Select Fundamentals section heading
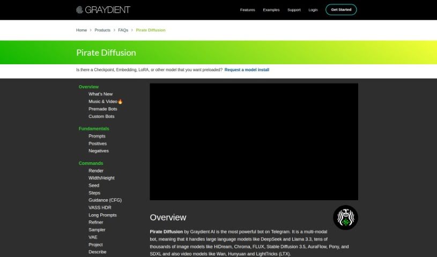The width and height of the screenshot is (437, 257). [x=94, y=128]
